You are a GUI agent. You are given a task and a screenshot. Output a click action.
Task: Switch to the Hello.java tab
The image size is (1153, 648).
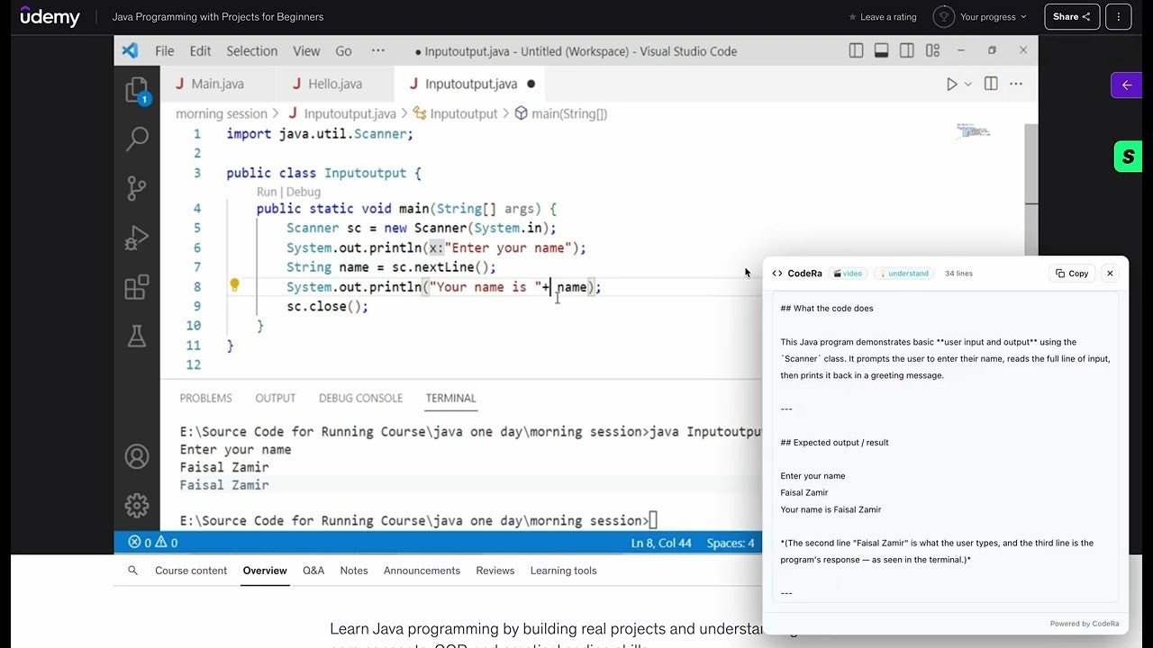coord(336,84)
